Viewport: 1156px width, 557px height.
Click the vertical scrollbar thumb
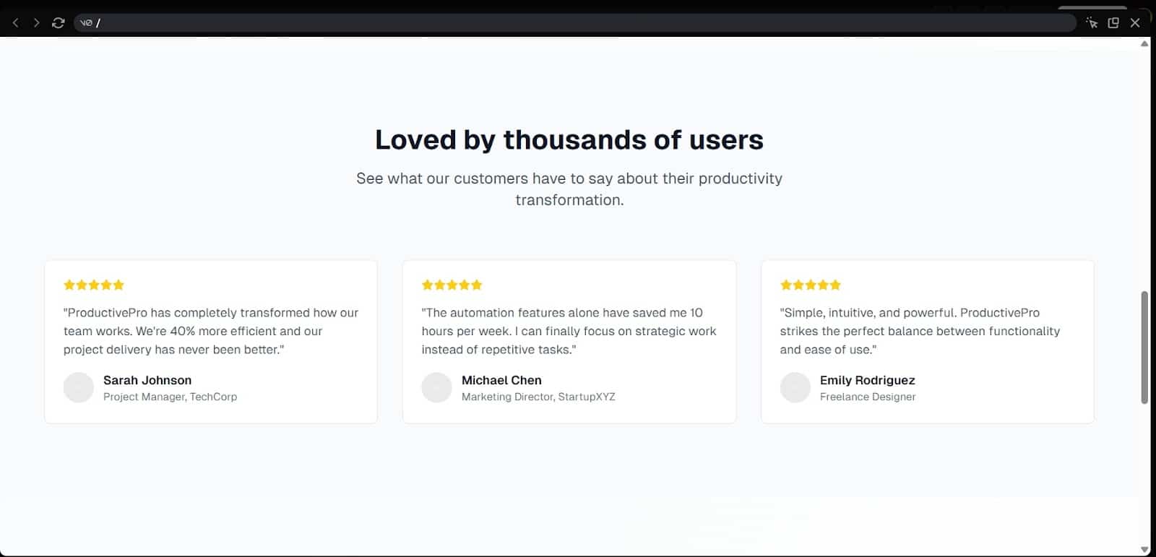click(1144, 347)
